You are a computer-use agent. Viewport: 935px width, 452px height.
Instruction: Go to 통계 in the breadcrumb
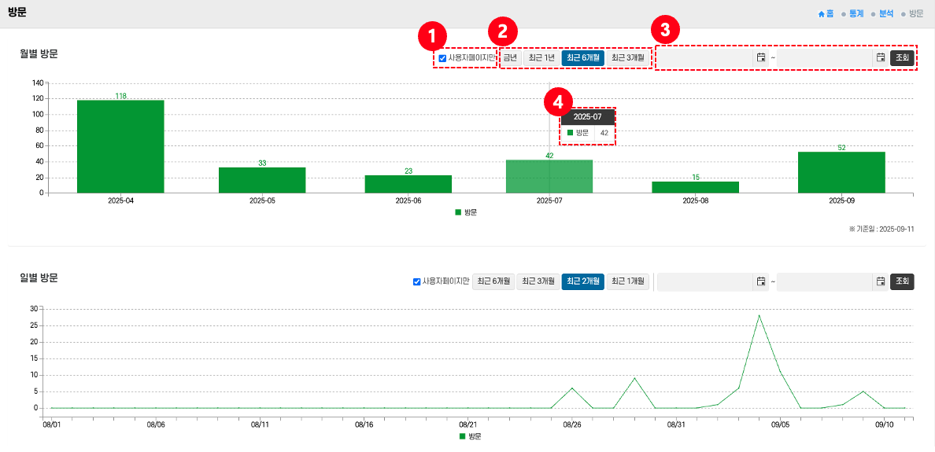point(856,14)
